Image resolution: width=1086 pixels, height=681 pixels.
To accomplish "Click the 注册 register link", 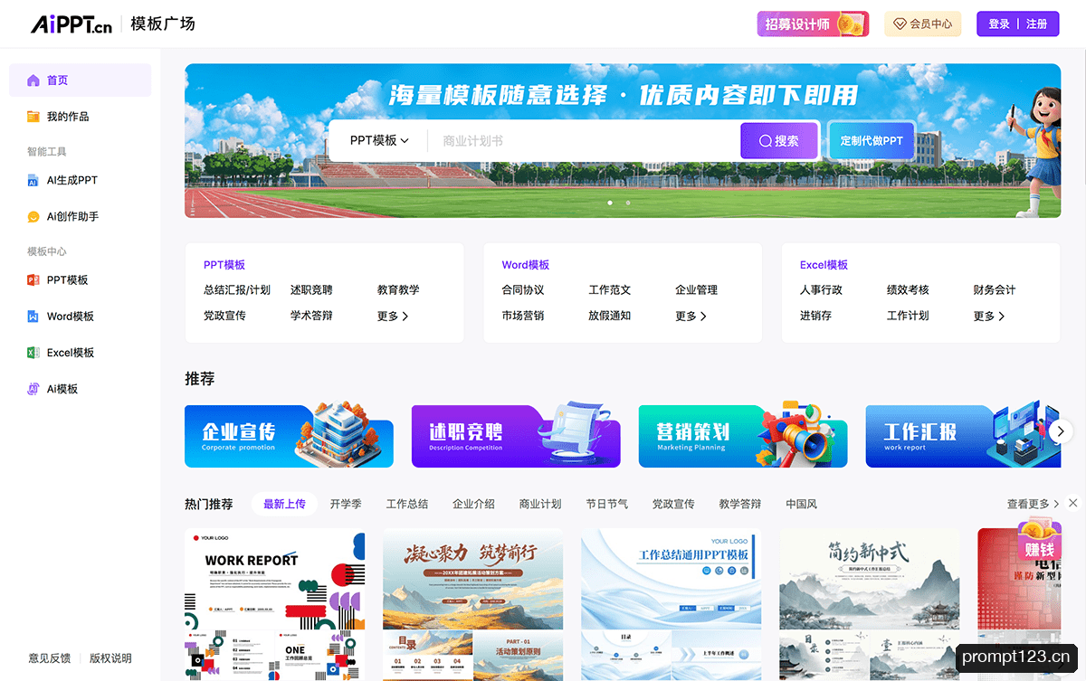I will coord(1037,24).
